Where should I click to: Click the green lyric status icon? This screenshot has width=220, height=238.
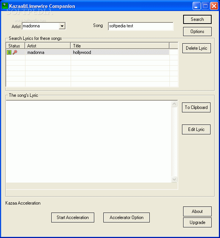point(9,52)
